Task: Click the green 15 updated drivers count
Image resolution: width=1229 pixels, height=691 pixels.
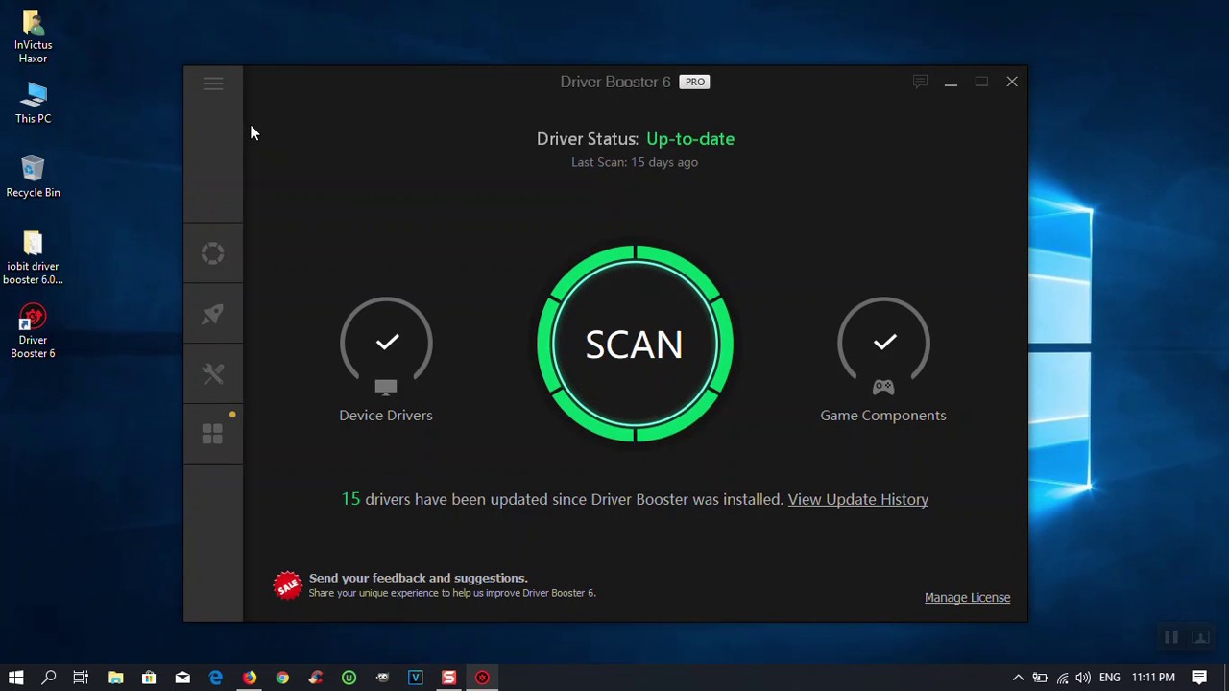Action: click(x=350, y=499)
